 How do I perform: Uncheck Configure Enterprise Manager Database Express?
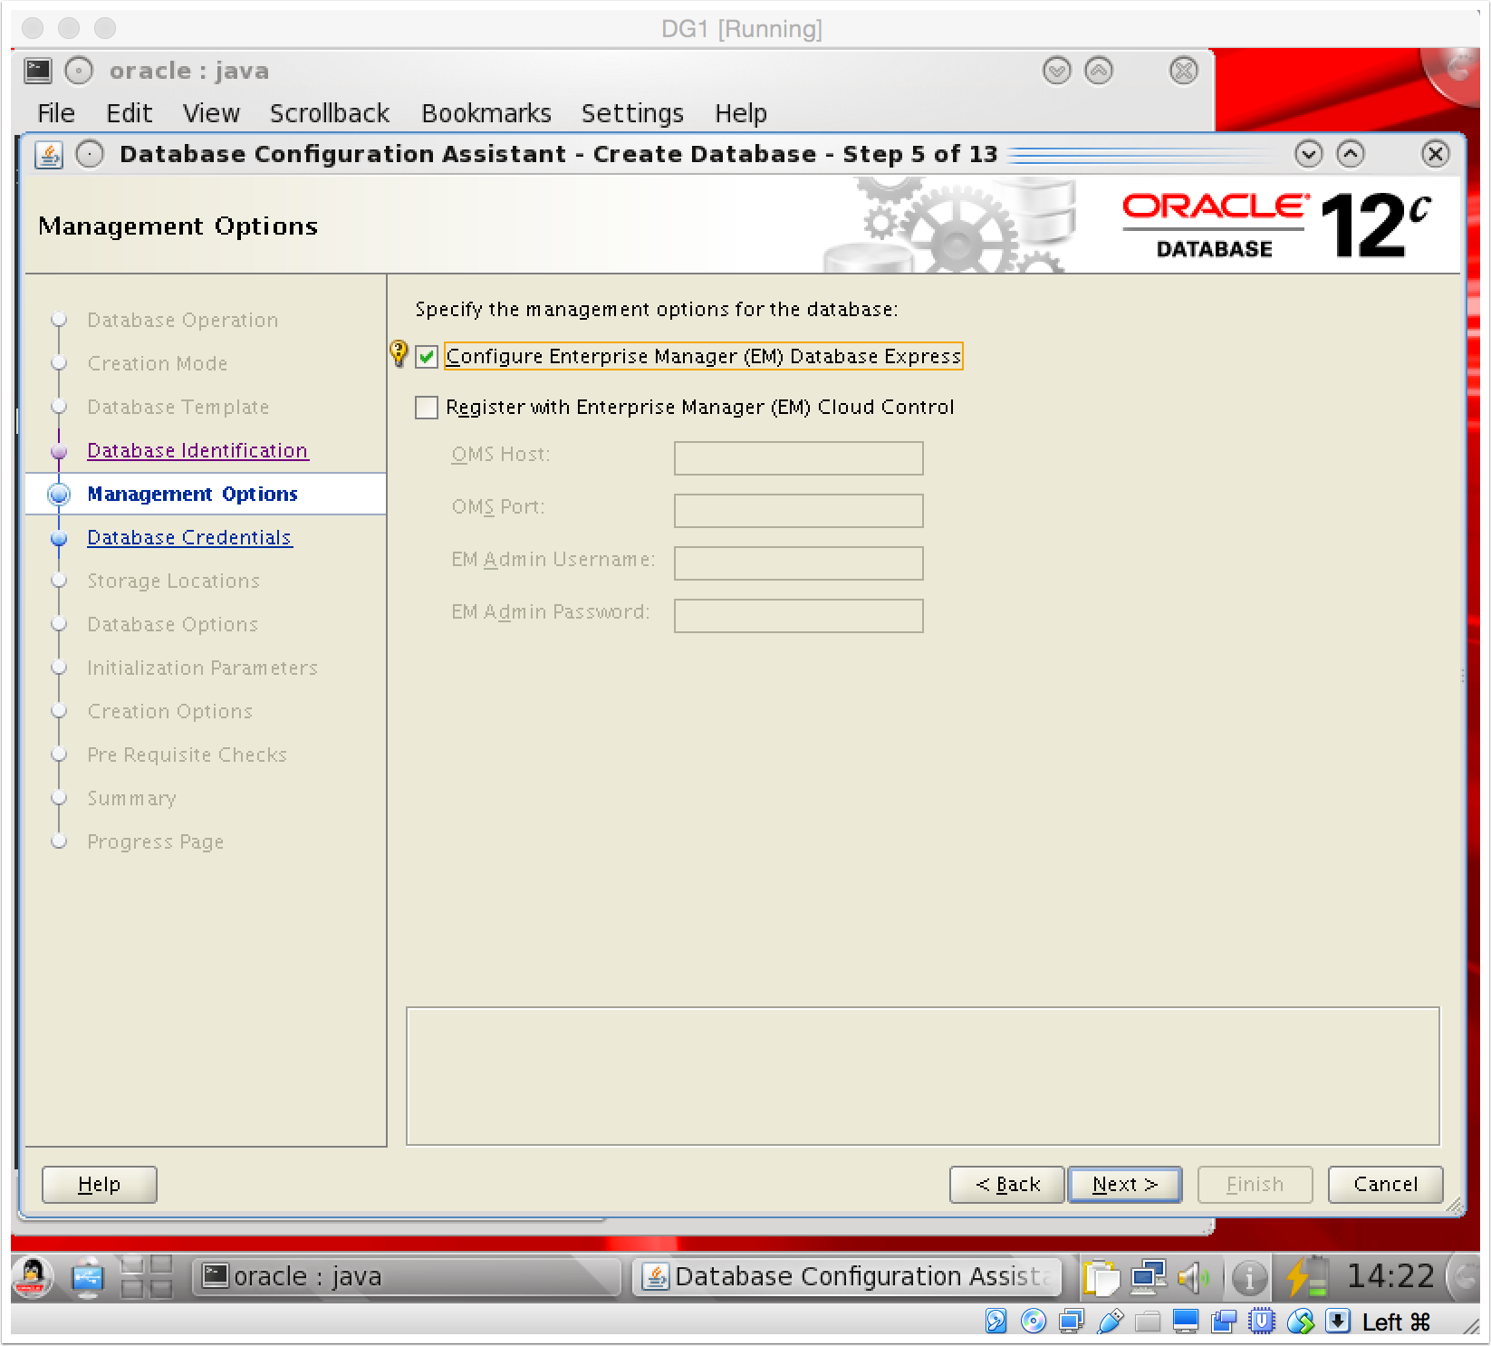coord(427,357)
